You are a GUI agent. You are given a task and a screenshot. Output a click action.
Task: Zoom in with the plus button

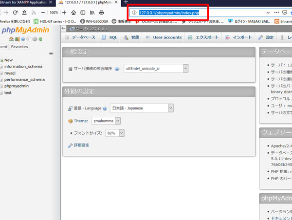click(x=64, y=13)
